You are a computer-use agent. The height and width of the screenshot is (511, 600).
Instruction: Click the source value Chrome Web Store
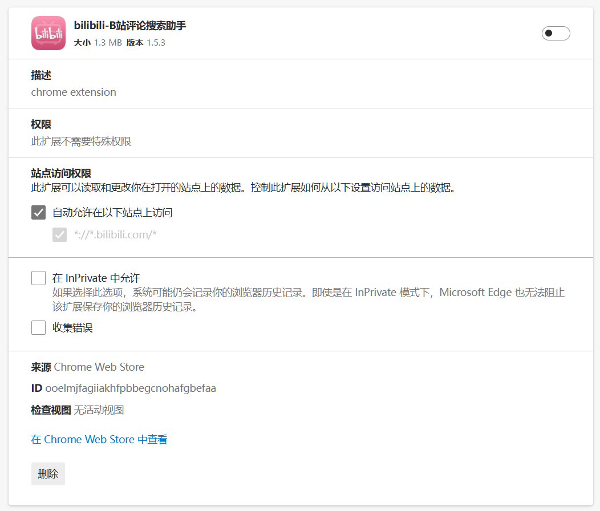click(99, 367)
